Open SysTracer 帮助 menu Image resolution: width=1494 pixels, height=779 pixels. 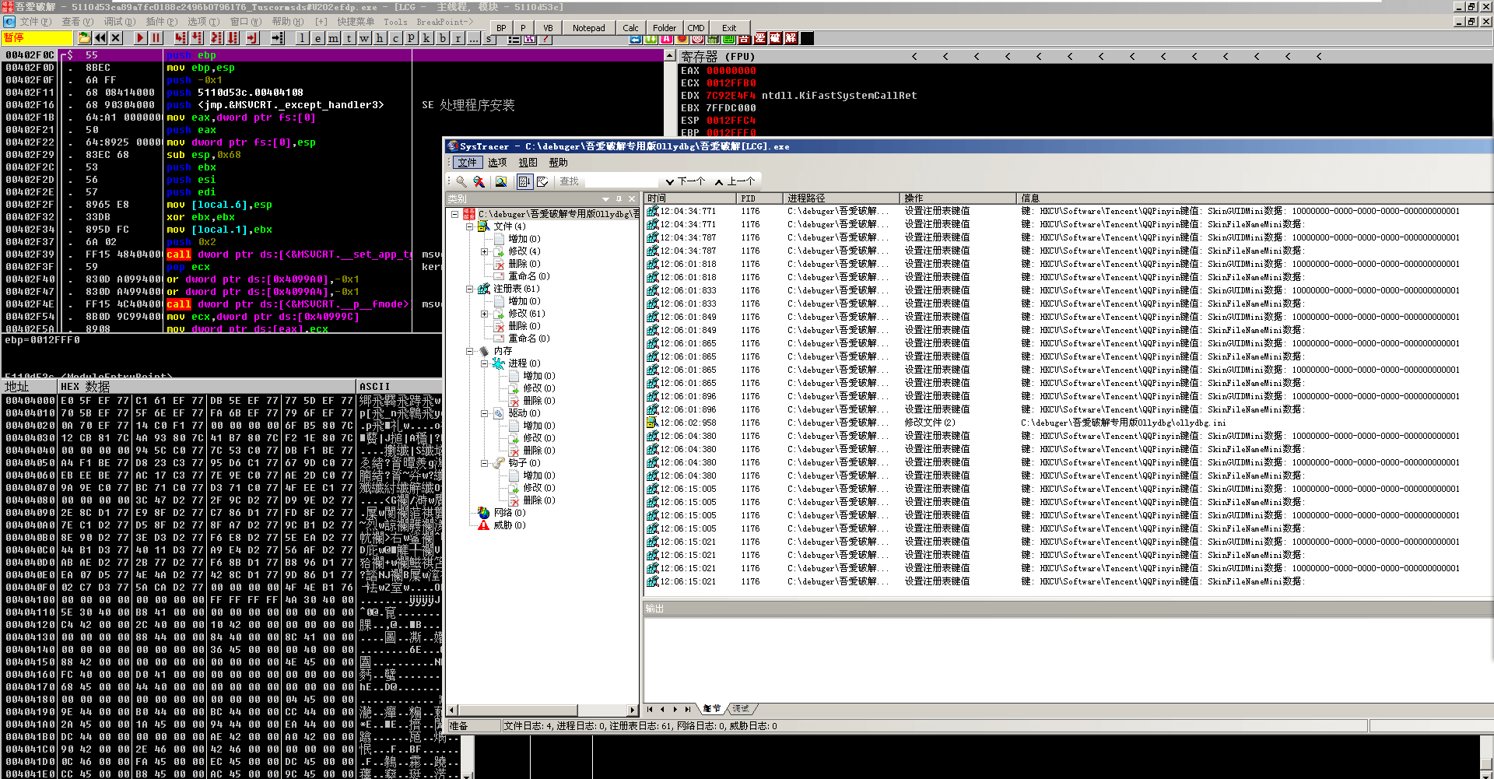[x=558, y=163]
